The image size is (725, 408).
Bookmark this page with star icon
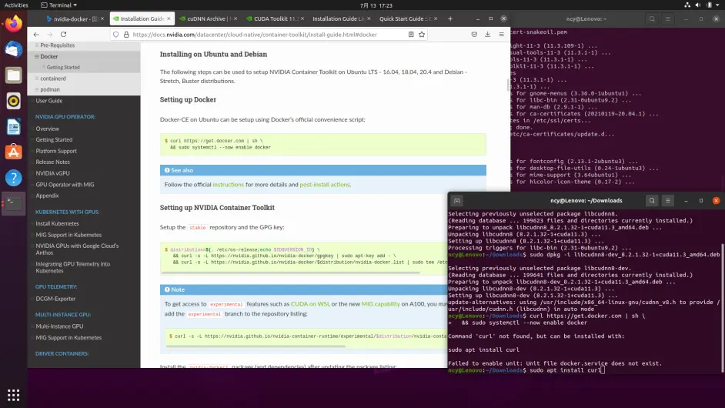click(422, 34)
